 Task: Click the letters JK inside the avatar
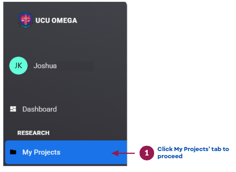click(x=18, y=66)
